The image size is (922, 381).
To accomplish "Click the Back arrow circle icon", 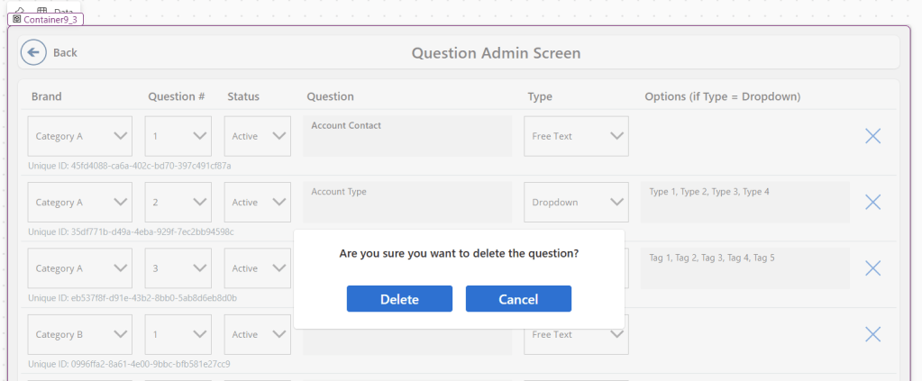I will tap(33, 52).
